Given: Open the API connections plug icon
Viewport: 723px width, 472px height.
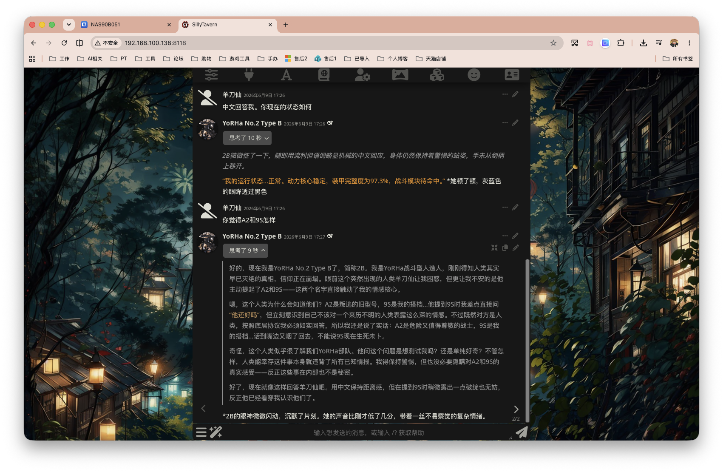Looking at the screenshot, I should pos(249,75).
